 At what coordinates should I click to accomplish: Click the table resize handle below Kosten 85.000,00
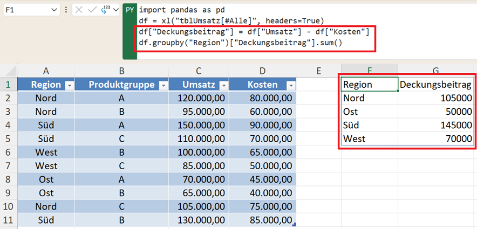(x=294, y=223)
